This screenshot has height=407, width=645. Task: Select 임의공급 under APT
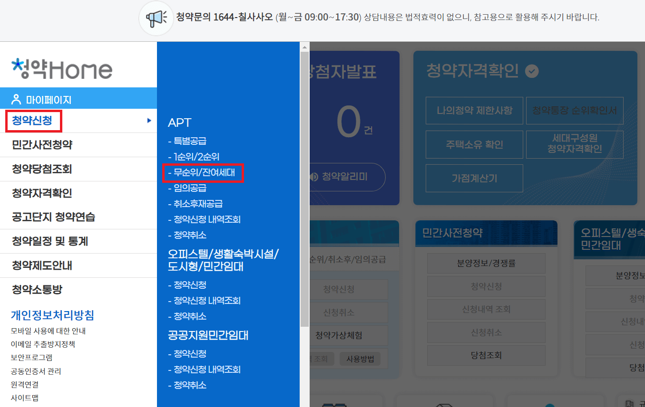pyautogui.click(x=187, y=188)
